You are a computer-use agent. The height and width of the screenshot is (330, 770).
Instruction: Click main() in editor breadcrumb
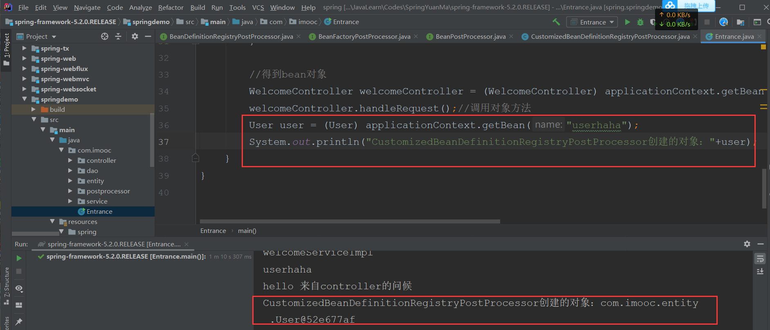[x=247, y=231]
